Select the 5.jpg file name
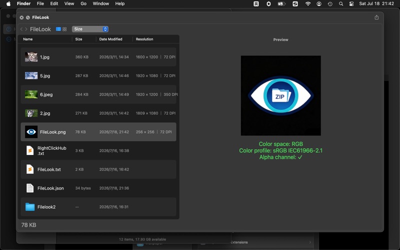Screen dimensions: 400x250 (x=45, y=76)
